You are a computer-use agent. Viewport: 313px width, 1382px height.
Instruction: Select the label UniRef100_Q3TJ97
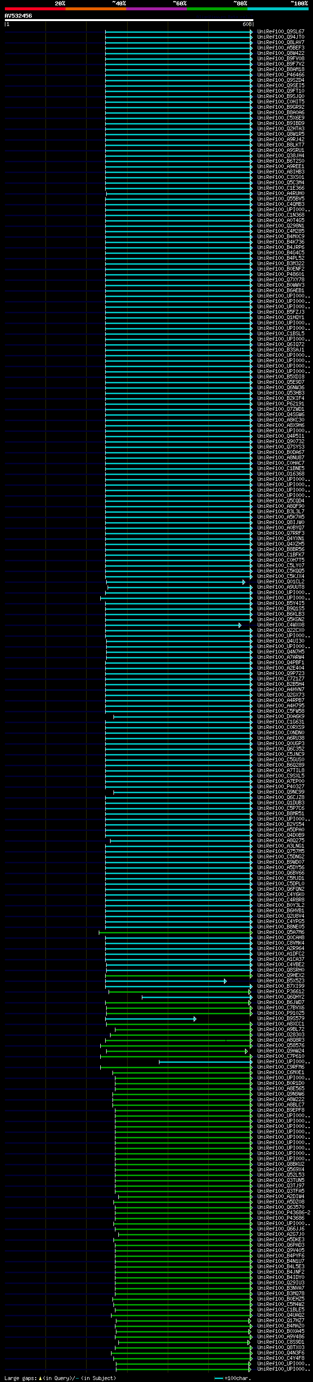(281, 1185)
